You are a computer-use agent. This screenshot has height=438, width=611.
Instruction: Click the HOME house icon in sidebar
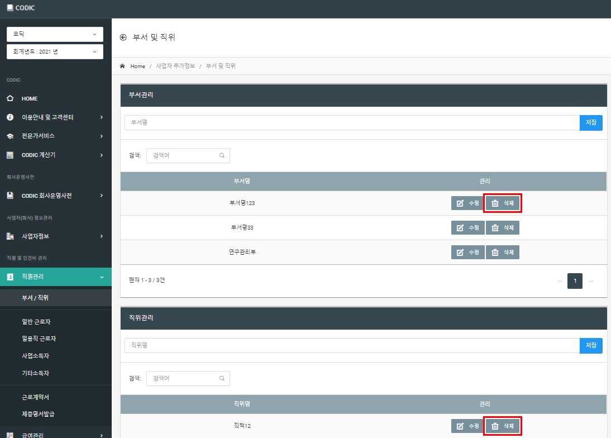10,98
